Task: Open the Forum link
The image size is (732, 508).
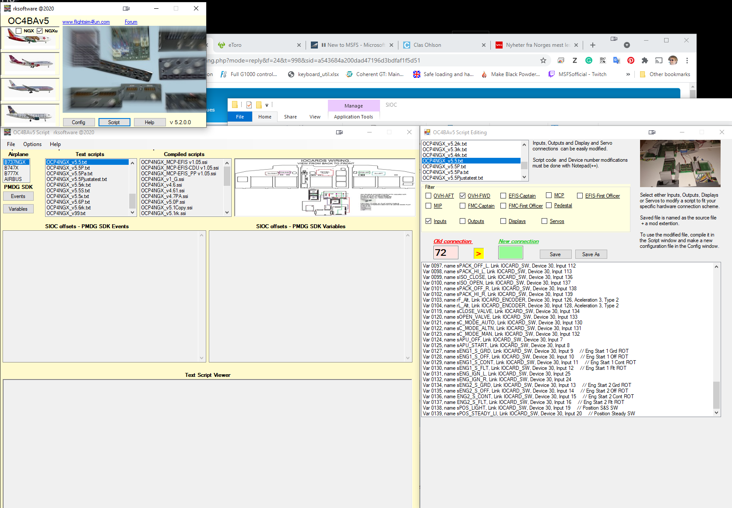Action: tap(130, 21)
